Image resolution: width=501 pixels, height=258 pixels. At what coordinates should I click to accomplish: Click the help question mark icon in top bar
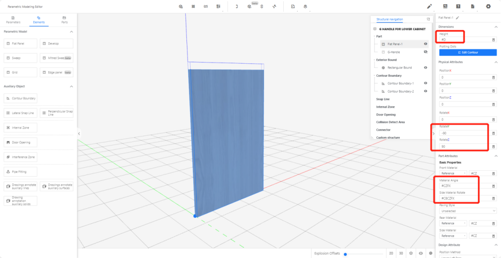(458, 6)
